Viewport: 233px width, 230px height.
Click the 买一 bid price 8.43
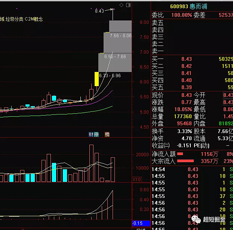[187, 59]
